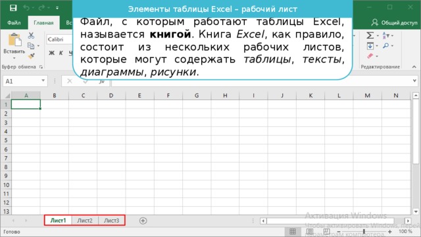
Task: Open the Clear eraser dropdown arrow
Action: (377, 56)
